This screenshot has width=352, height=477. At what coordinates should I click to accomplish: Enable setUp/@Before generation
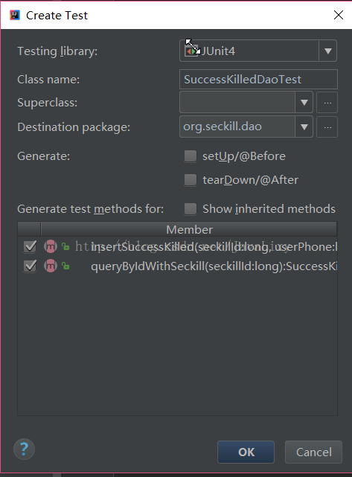(191, 156)
